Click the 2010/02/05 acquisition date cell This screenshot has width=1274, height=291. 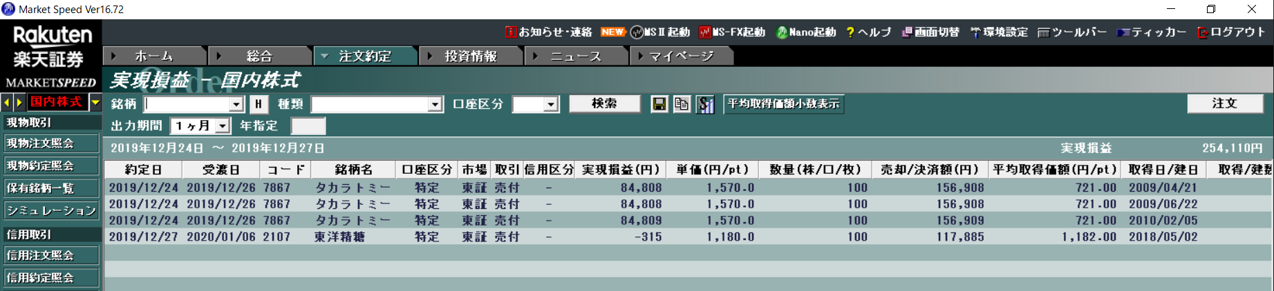[1163, 221]
